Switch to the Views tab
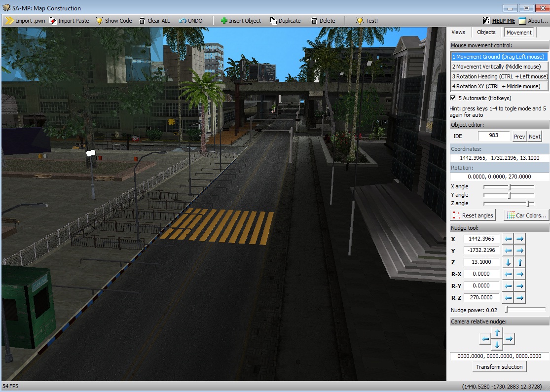Viewport: 550px width, 392px height. coord(458,32)
